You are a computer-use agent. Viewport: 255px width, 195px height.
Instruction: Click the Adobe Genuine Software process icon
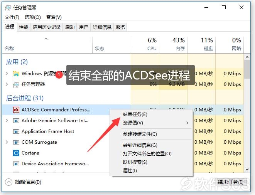click(x=16, y=121)
